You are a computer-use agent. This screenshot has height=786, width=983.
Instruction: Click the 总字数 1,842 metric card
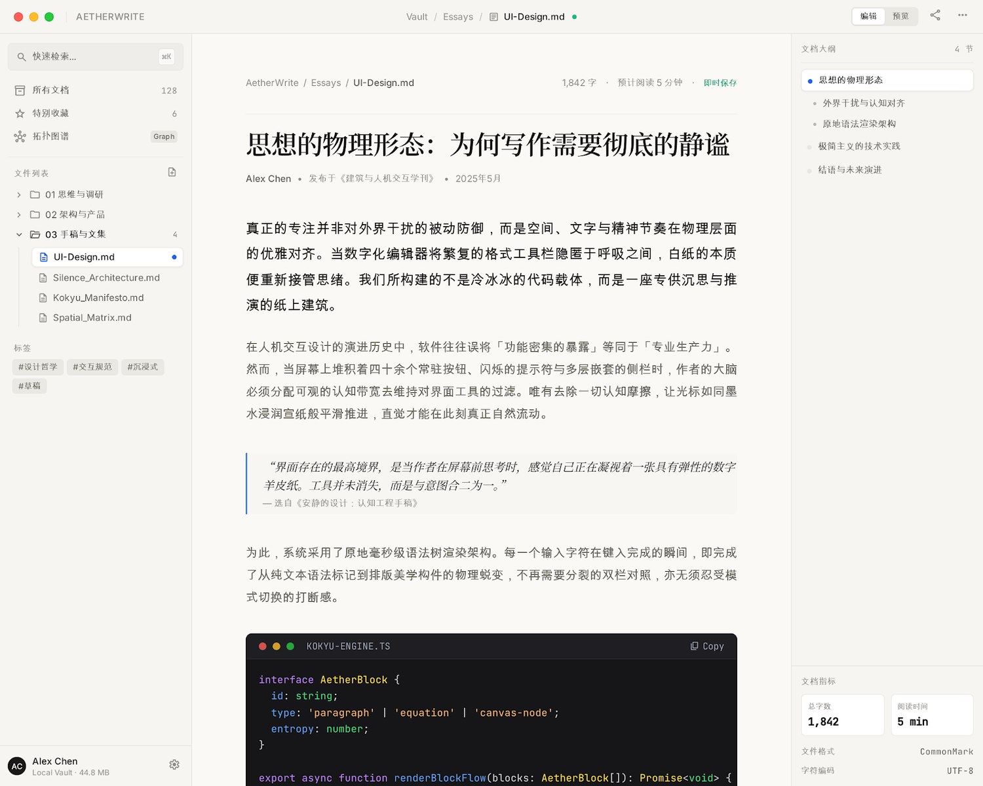coord(843,715)
